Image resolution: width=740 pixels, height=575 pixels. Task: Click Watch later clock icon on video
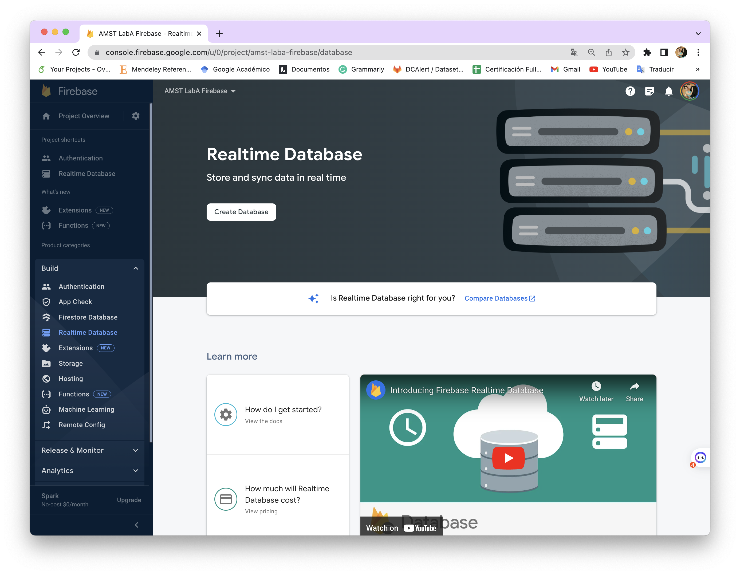596,386
